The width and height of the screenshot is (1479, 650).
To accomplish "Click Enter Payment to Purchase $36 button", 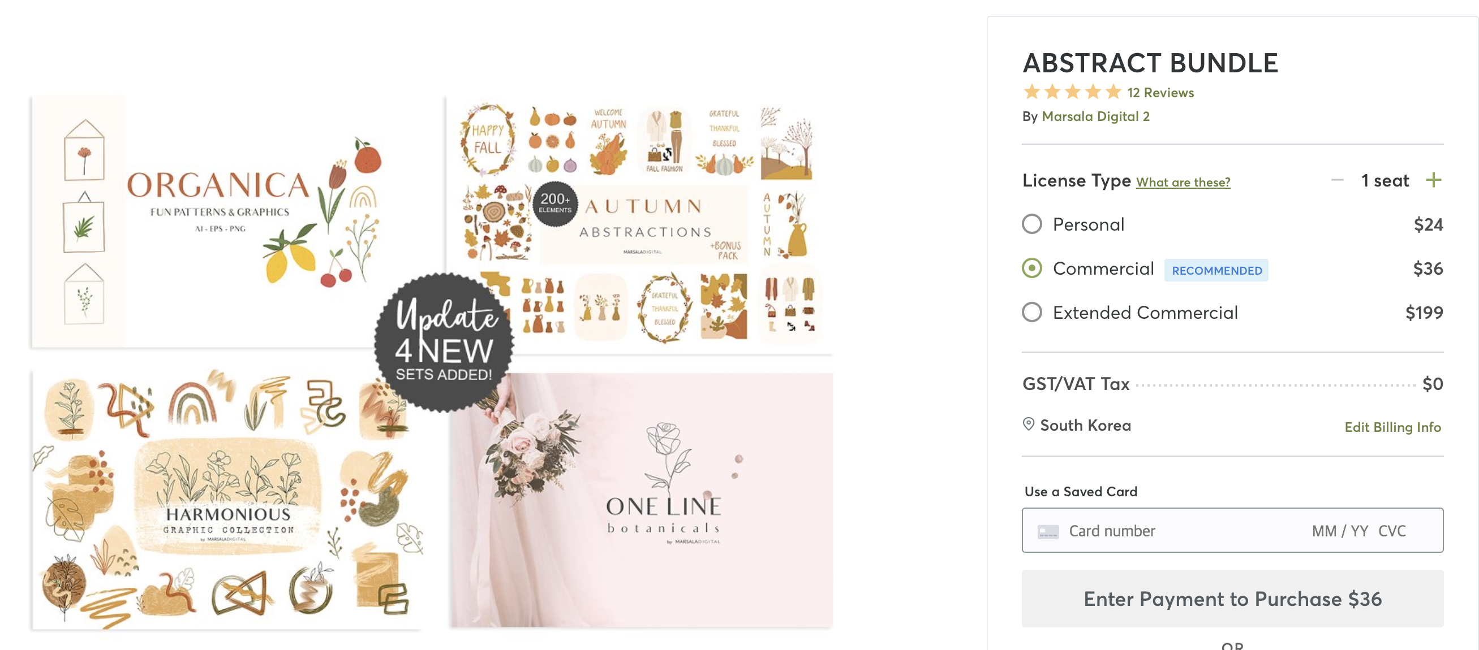I will click(1232, 599).
